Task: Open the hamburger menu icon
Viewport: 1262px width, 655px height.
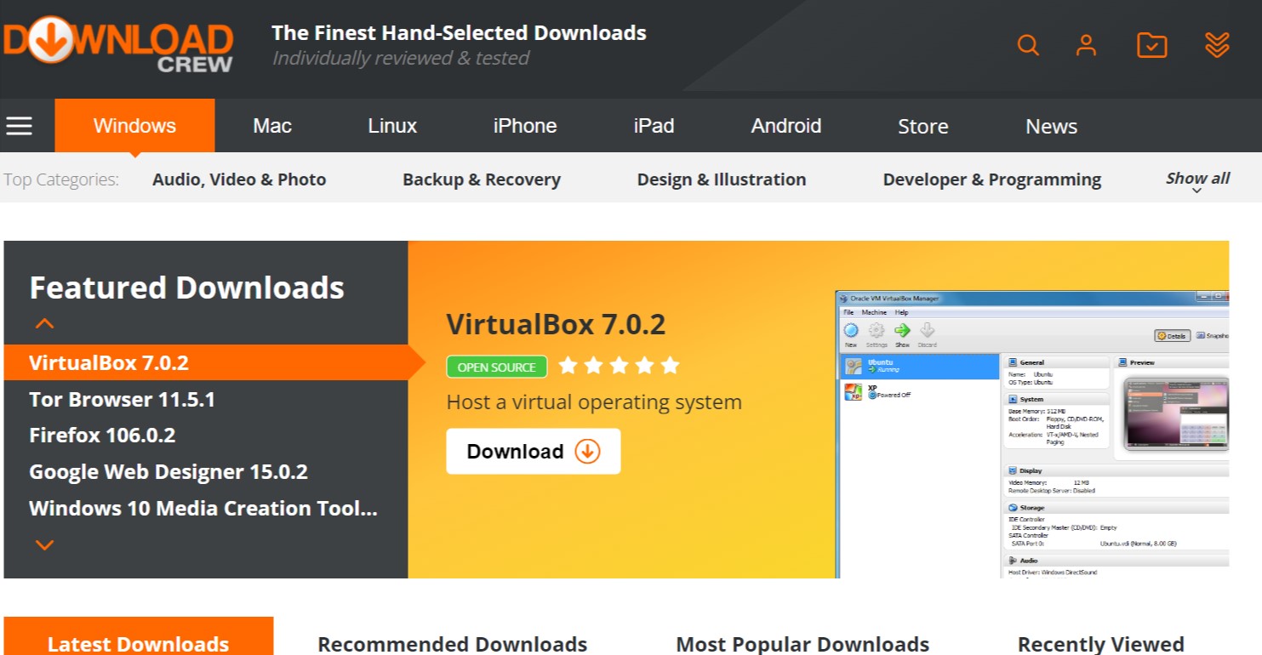Action: click(x=19, y=126)
